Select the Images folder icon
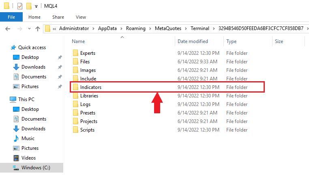Screen dimensions: 309x175 [75, 70]
